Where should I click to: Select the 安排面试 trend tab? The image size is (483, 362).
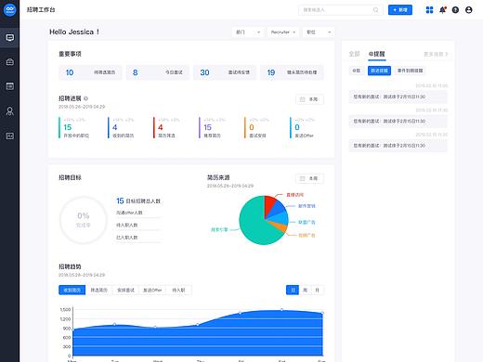tap(125, 290)
